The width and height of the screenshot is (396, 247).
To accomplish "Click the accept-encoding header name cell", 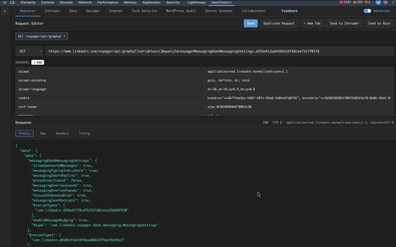I will coord(110,80).
